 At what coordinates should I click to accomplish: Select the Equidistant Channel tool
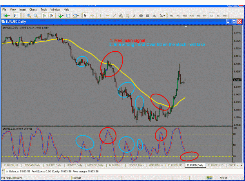(x=121, y=15)
